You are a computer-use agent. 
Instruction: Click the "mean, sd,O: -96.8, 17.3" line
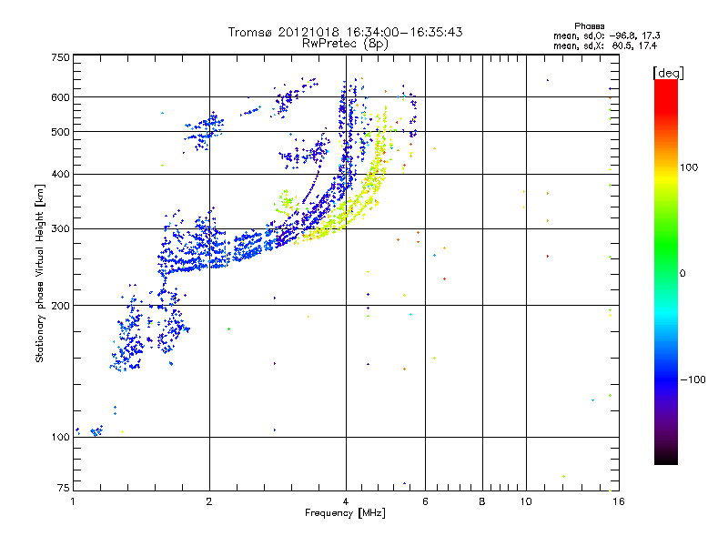pyautogui.click(x=606, y=35)
